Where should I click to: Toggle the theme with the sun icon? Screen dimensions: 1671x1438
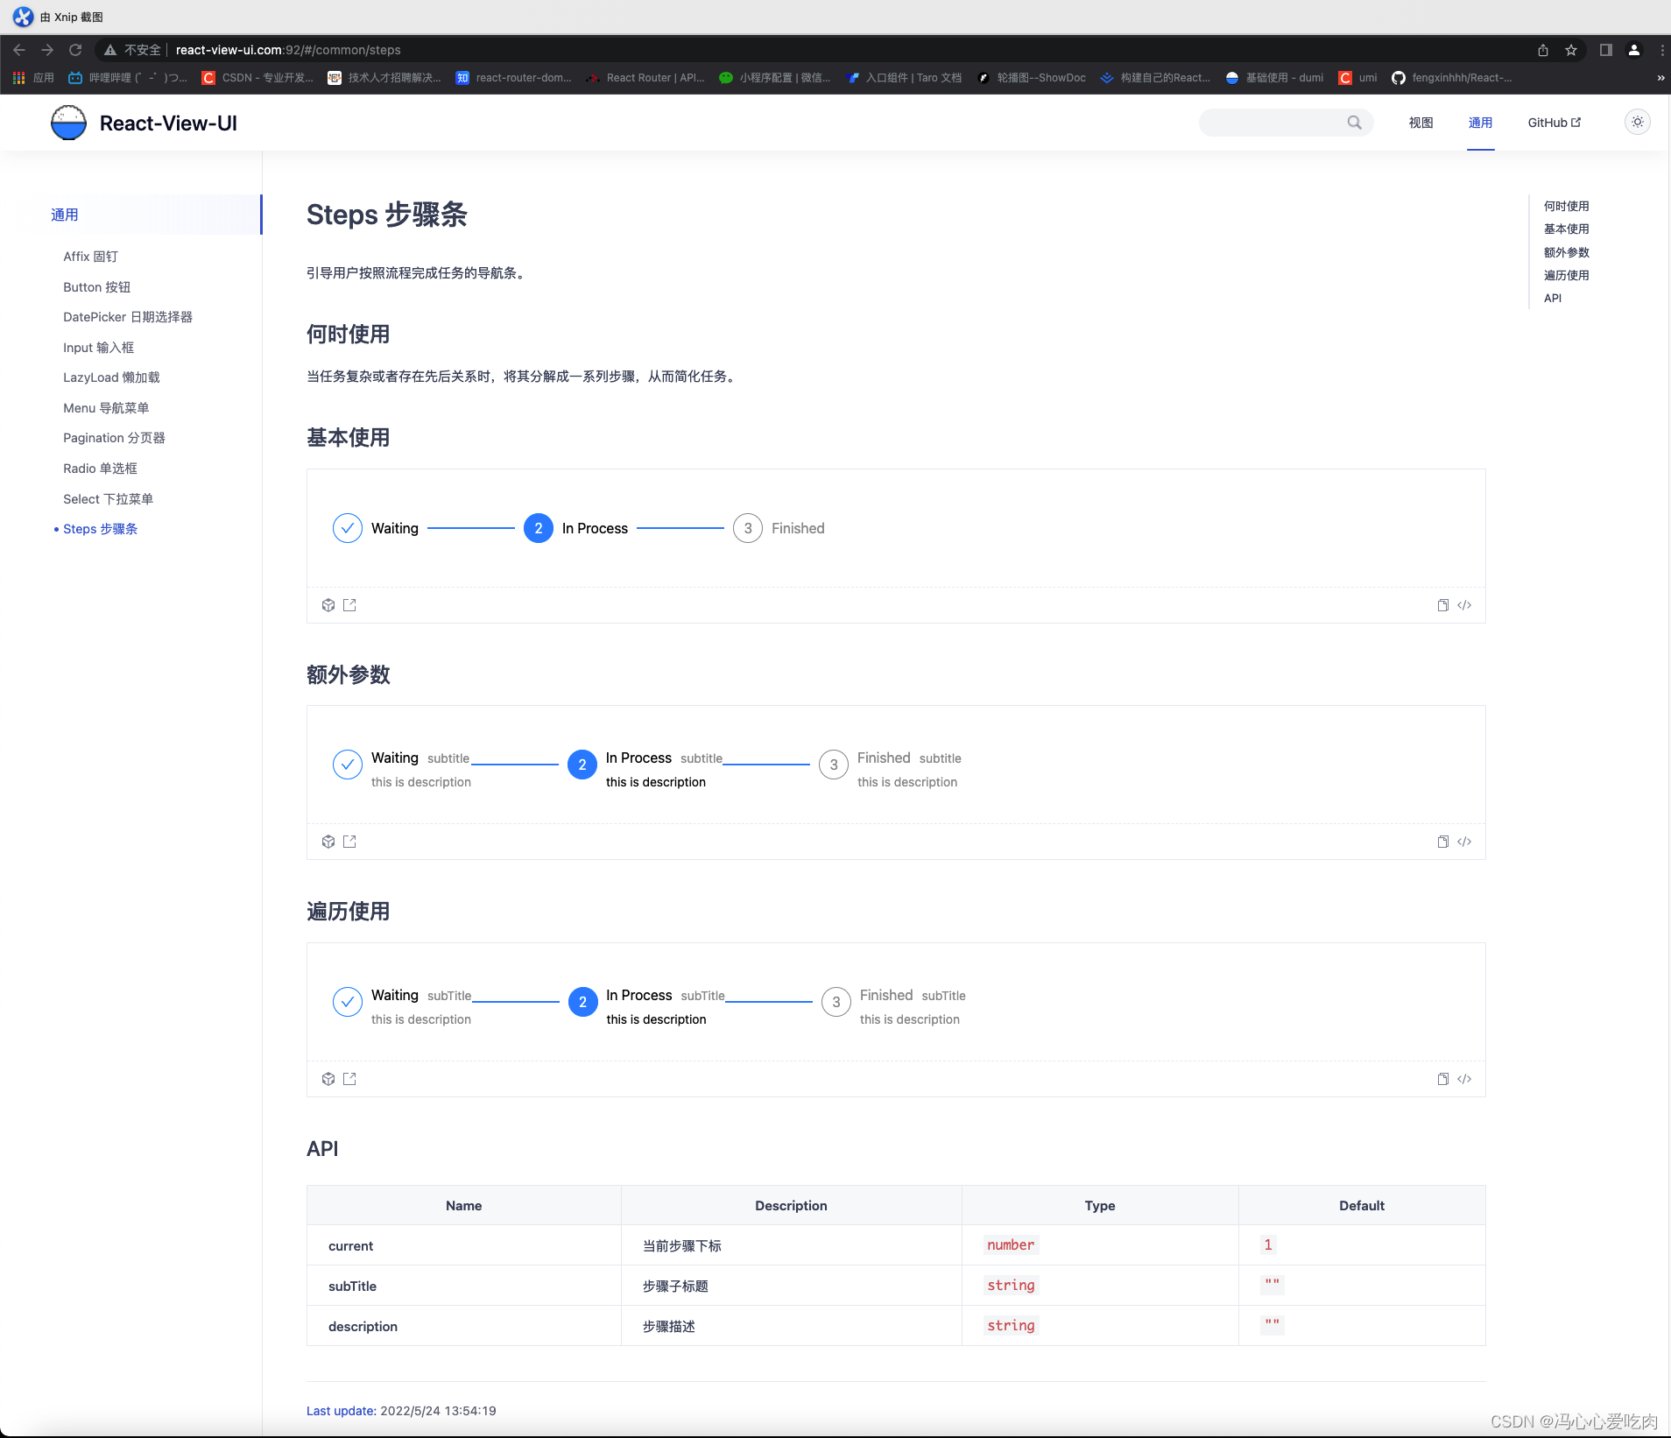[1636, 122]
